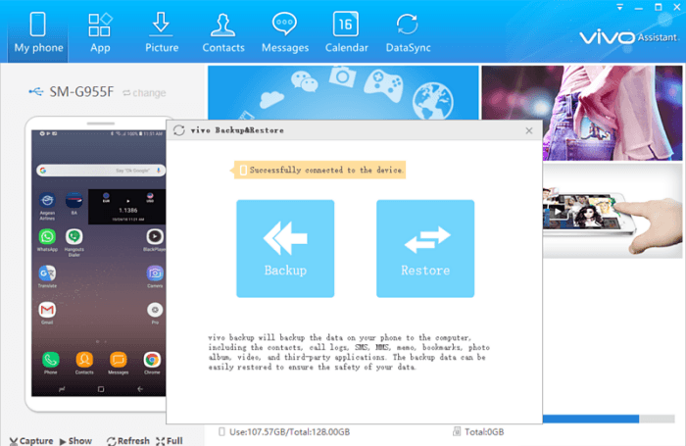Viewport: 686px width, 446px height.
Task: Open the My phone tab
Action: point(38,32)
